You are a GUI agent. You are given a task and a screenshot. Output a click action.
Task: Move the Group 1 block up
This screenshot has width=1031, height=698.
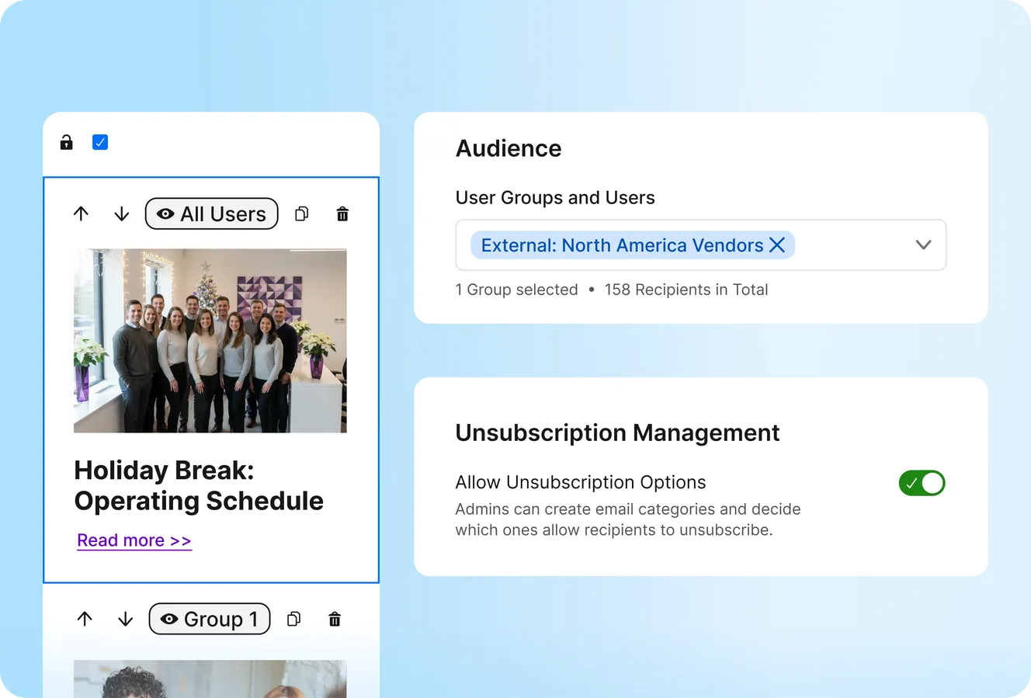[85, 619]
